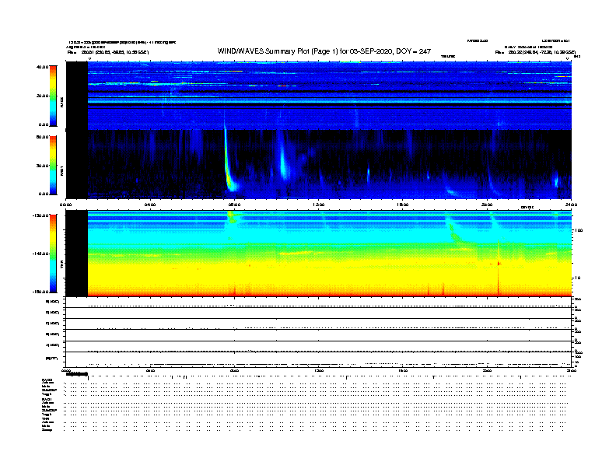Click the 00:00 tick label below RAD1 panel
Viewport: 616px width, 476px height.
66,205
